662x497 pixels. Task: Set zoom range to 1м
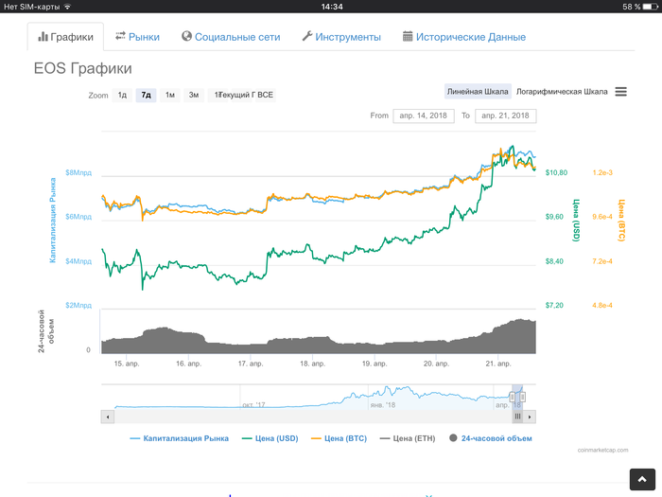[x=170, y=95]
